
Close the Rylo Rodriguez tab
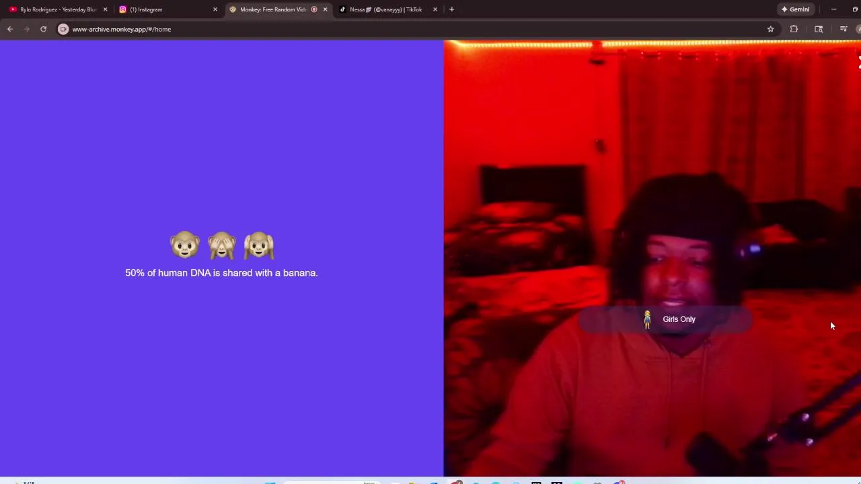click(105, 9)
